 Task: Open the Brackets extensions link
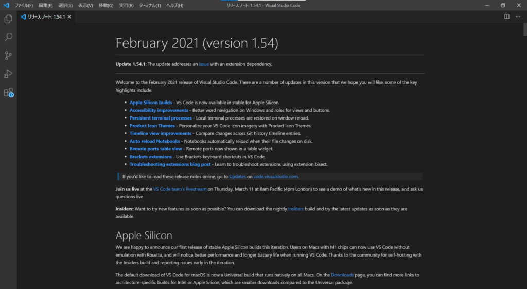151,157
